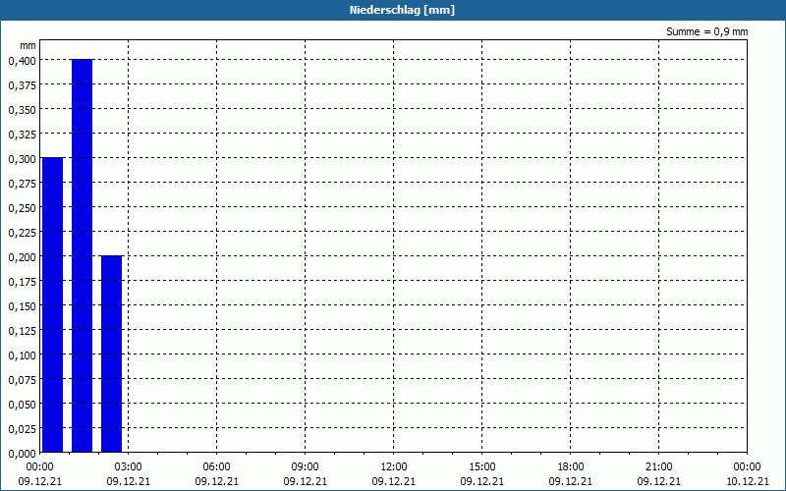Click the mm unit label above y-axis
The width and height of the screenshot is (786, 491).
tap(28, 45)
